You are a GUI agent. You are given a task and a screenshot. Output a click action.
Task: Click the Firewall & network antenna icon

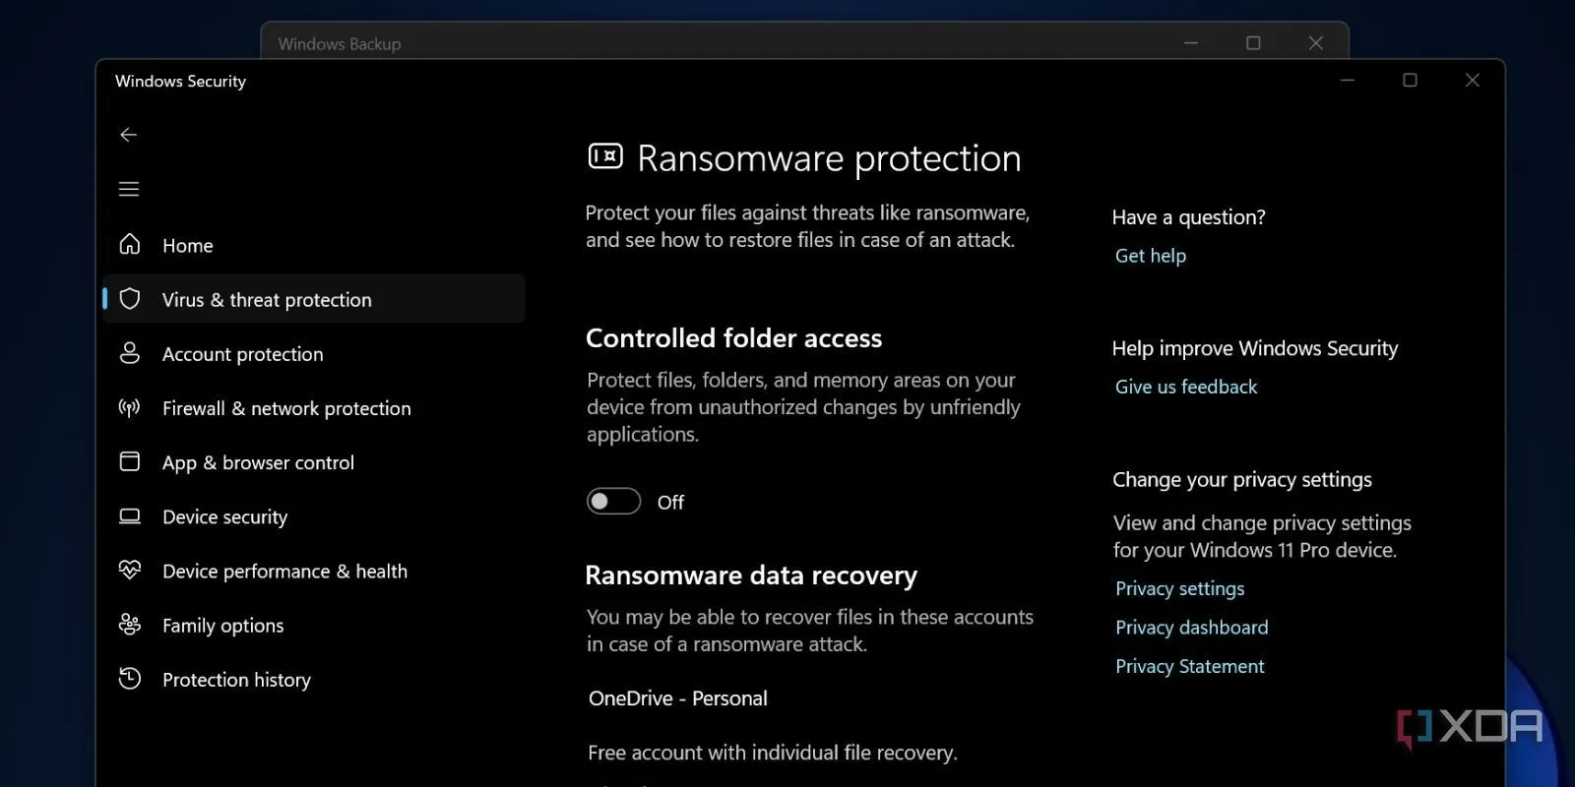130,407
